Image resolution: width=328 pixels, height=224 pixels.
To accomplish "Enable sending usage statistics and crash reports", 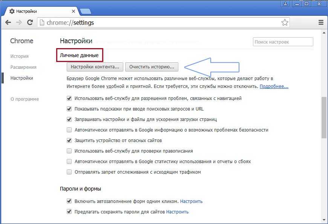I will (x=69, y=162).
